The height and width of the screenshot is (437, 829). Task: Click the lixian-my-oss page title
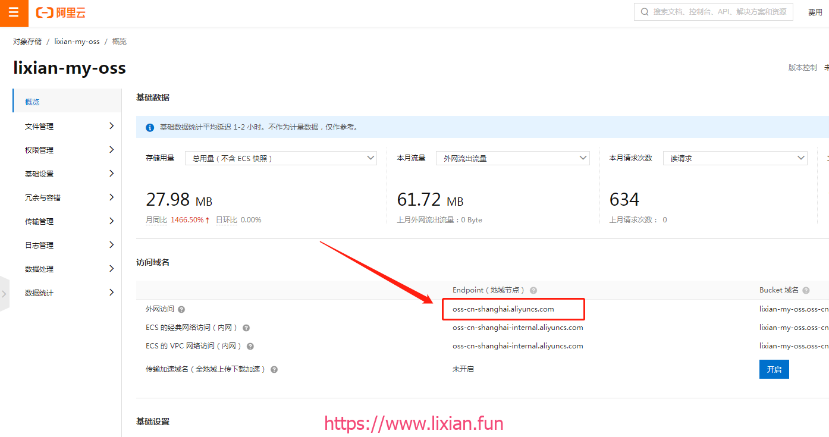point(70,68)
